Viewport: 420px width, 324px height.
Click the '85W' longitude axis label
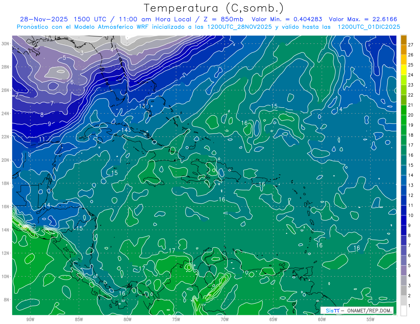click(79, 319)
